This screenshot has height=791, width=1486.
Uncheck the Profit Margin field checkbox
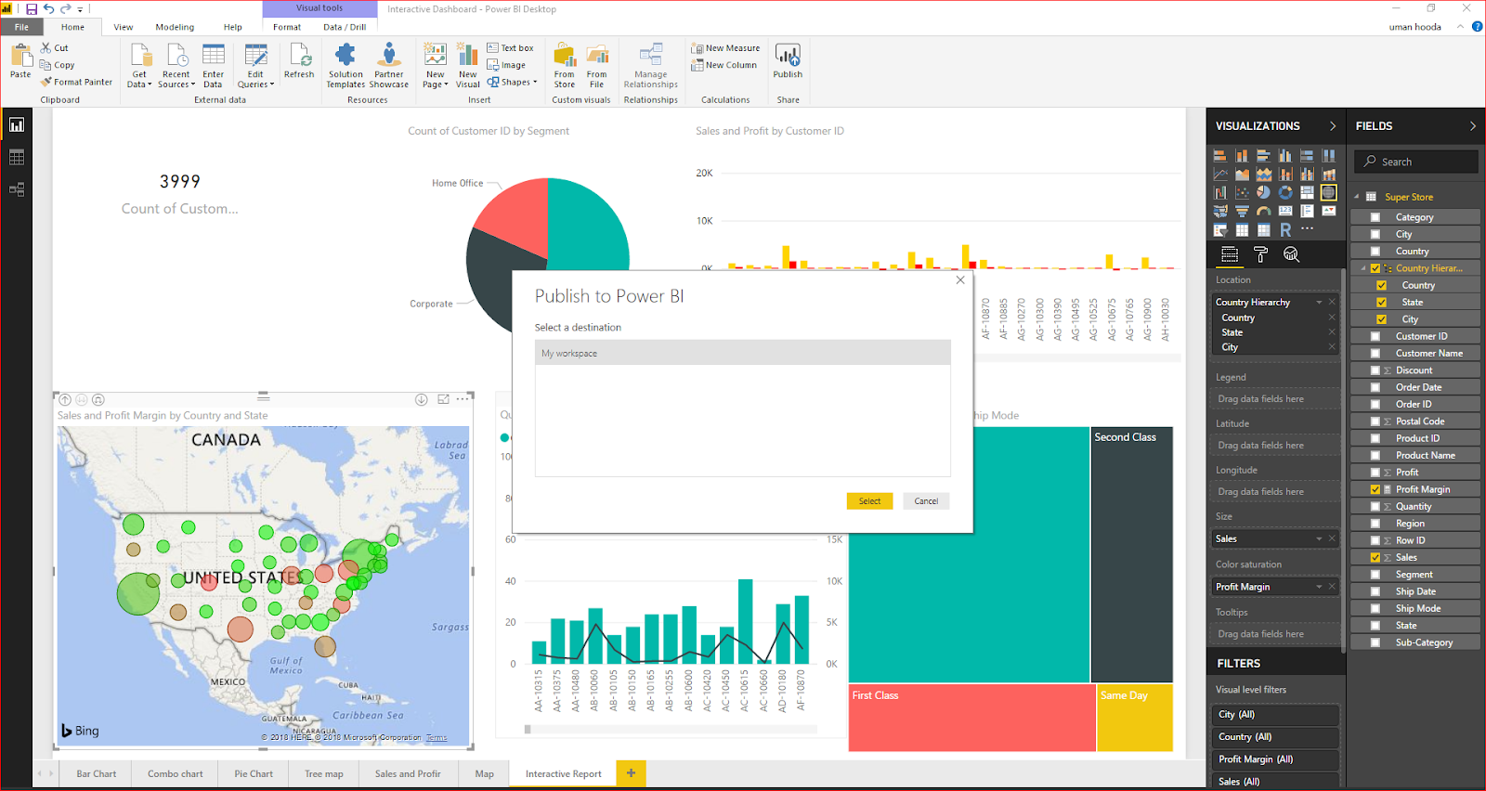tap(1375, 489)
